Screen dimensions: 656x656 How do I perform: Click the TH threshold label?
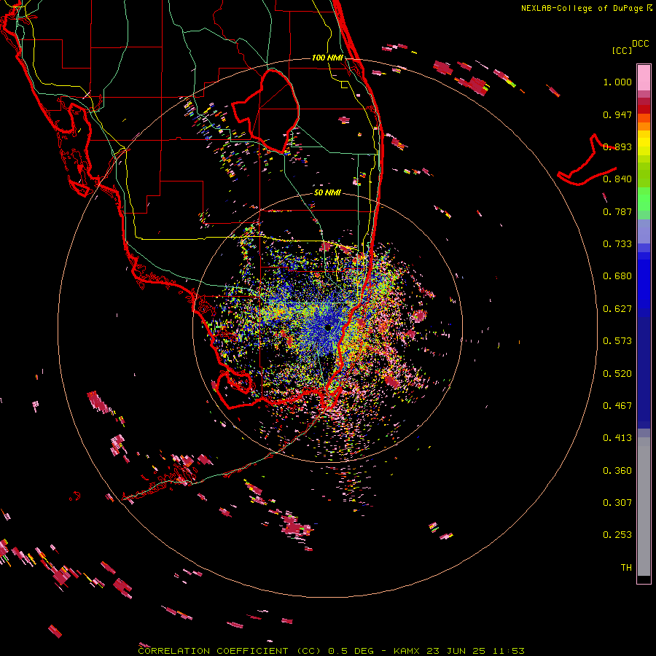point(626,568)
